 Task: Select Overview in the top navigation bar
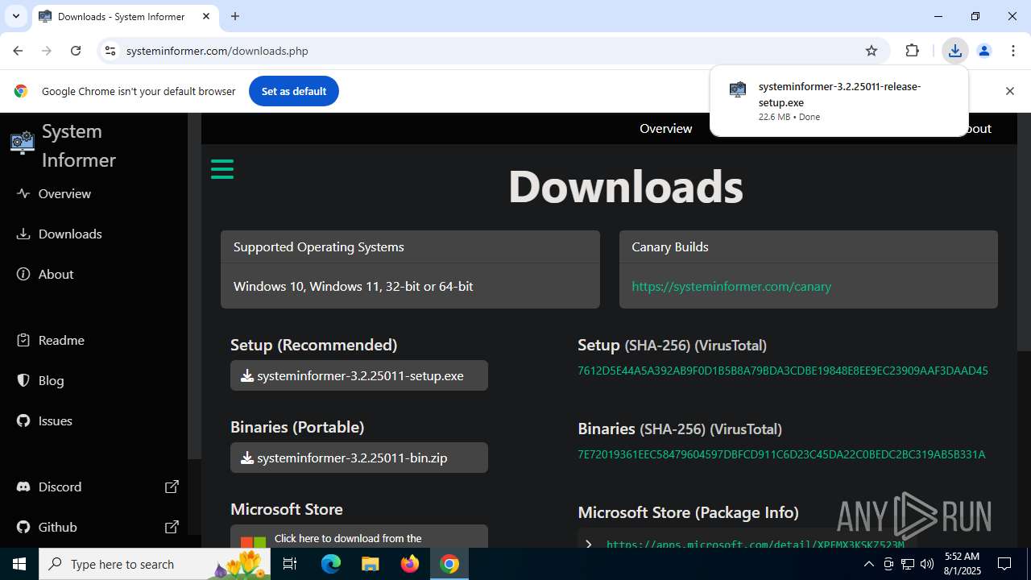click(x=665, y=128)
